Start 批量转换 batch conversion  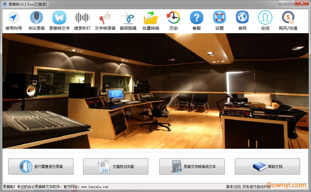(151, 20)
